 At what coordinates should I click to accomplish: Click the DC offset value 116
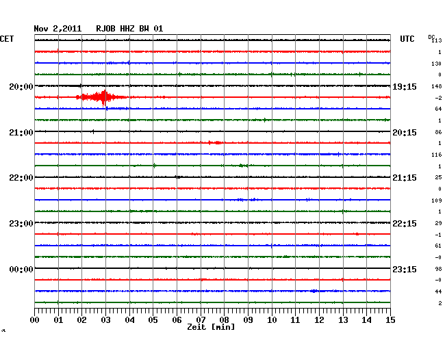[x=437, y=155]
